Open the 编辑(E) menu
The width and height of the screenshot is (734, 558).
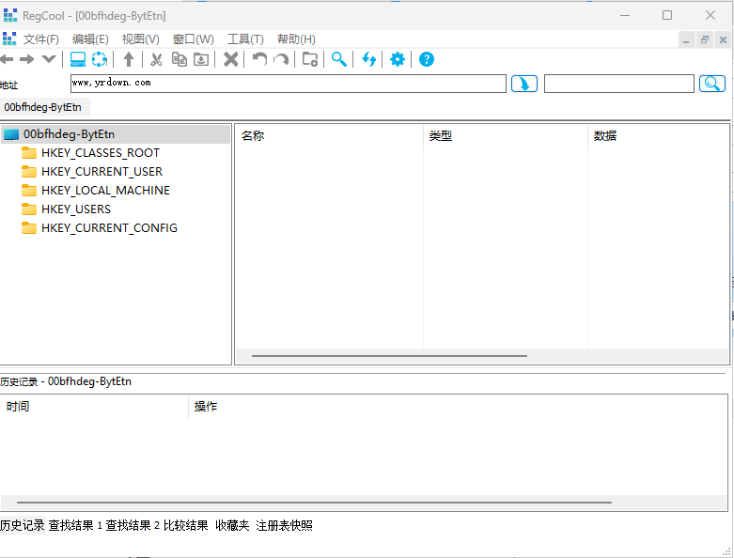click(90, 39)
